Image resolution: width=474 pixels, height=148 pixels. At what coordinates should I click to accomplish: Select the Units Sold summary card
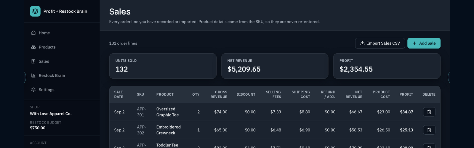(x=163, y=66)
